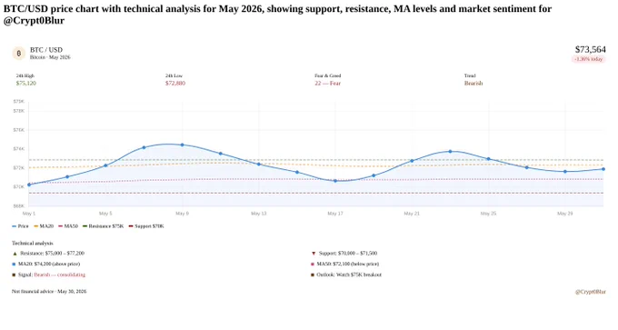Click the -1.36% today change badge
The height and width of the screenshot is (330, 618).
pos(589,59)
